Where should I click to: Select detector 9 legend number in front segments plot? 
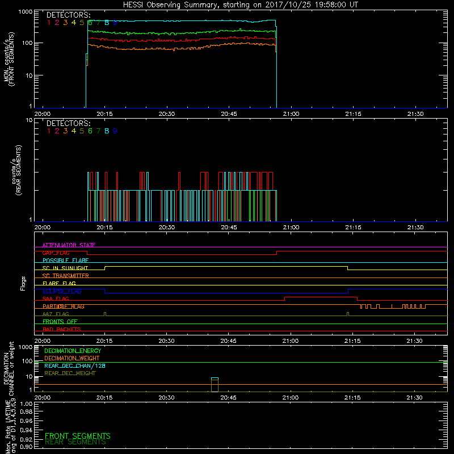(x=115, y=23)
